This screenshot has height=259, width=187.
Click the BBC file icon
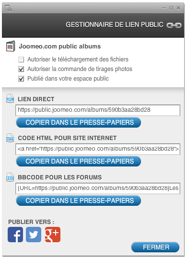coord(10,177)
